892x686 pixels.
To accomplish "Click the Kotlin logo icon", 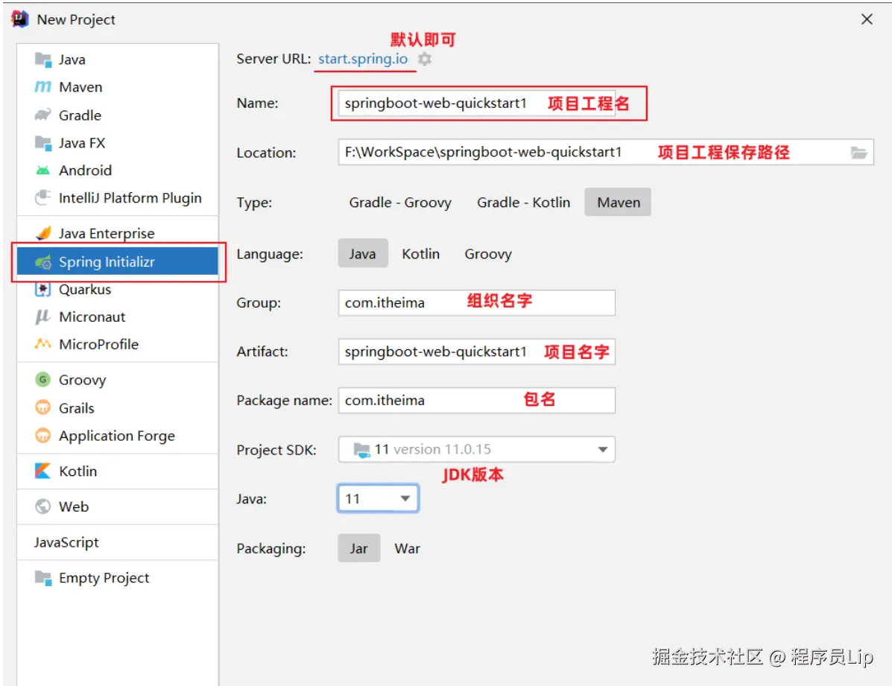I will [43, 471].
